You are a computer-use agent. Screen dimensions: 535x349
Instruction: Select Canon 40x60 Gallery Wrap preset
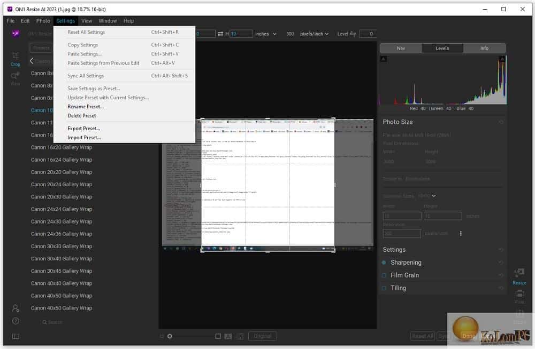(x=62, y=308)
